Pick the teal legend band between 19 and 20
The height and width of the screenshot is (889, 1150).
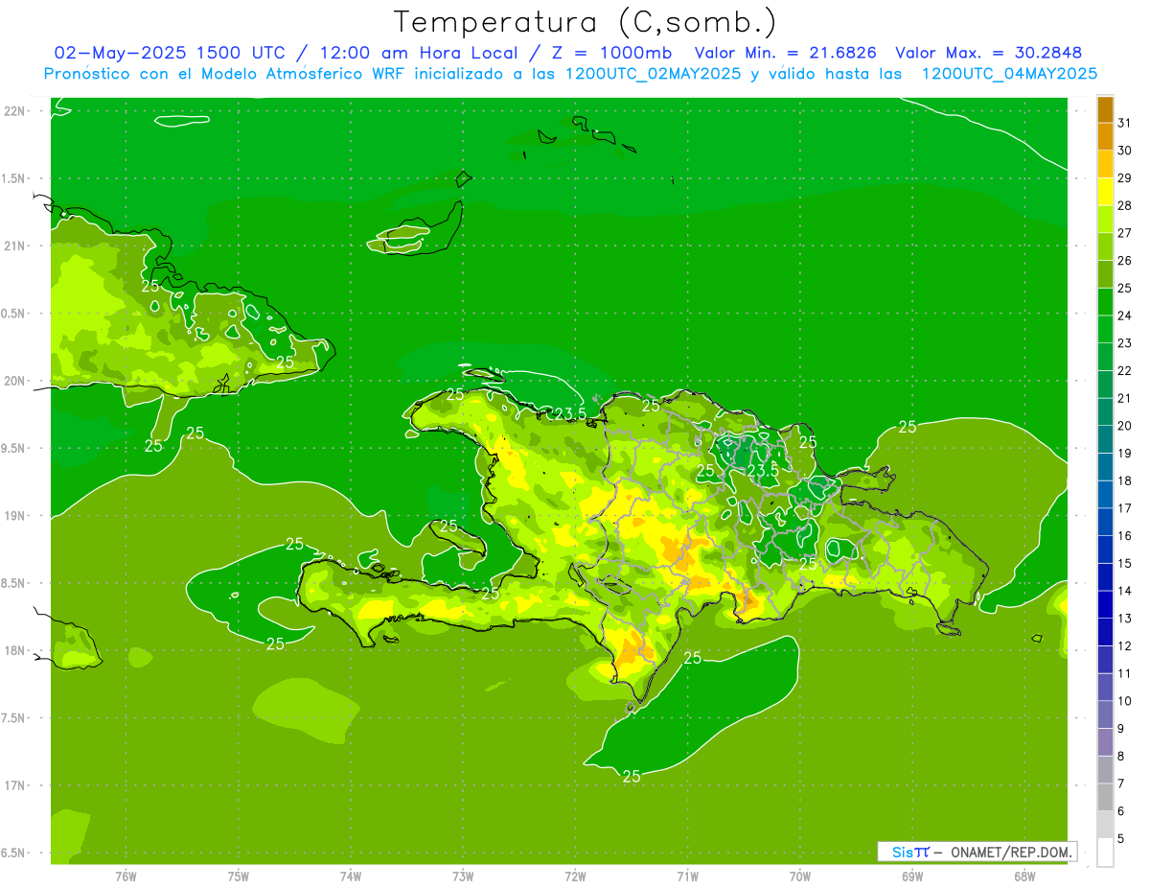tap(1106, 439)
